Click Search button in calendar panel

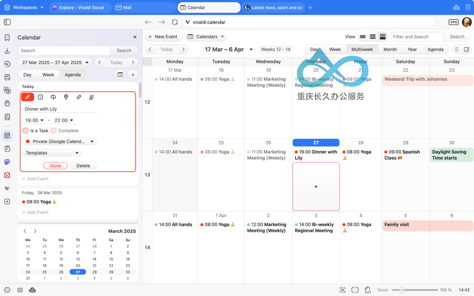coord(124,50)
